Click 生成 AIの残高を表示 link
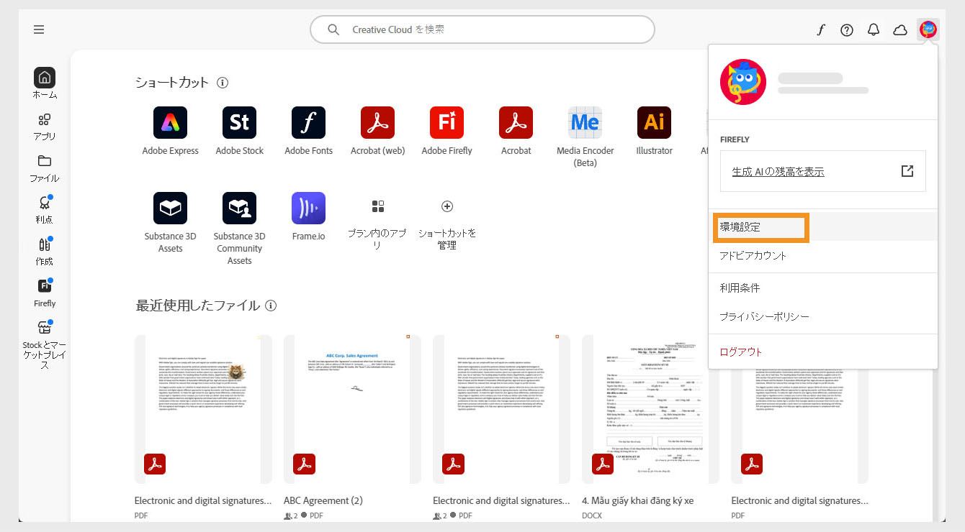 pyautogui.click(x=778, y=172)
